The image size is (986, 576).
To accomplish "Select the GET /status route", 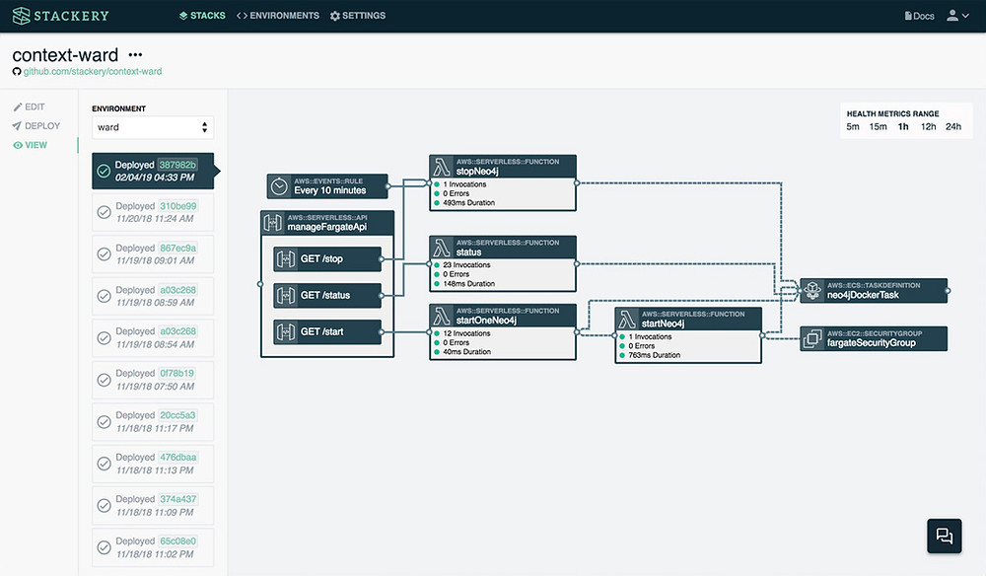I will (327, 296).
